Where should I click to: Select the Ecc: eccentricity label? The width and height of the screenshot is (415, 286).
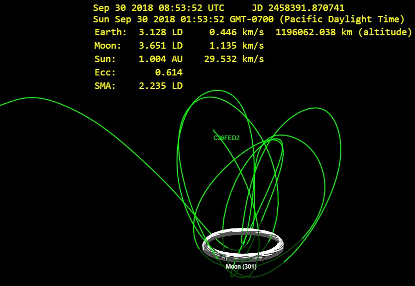(x=104, y=72)
